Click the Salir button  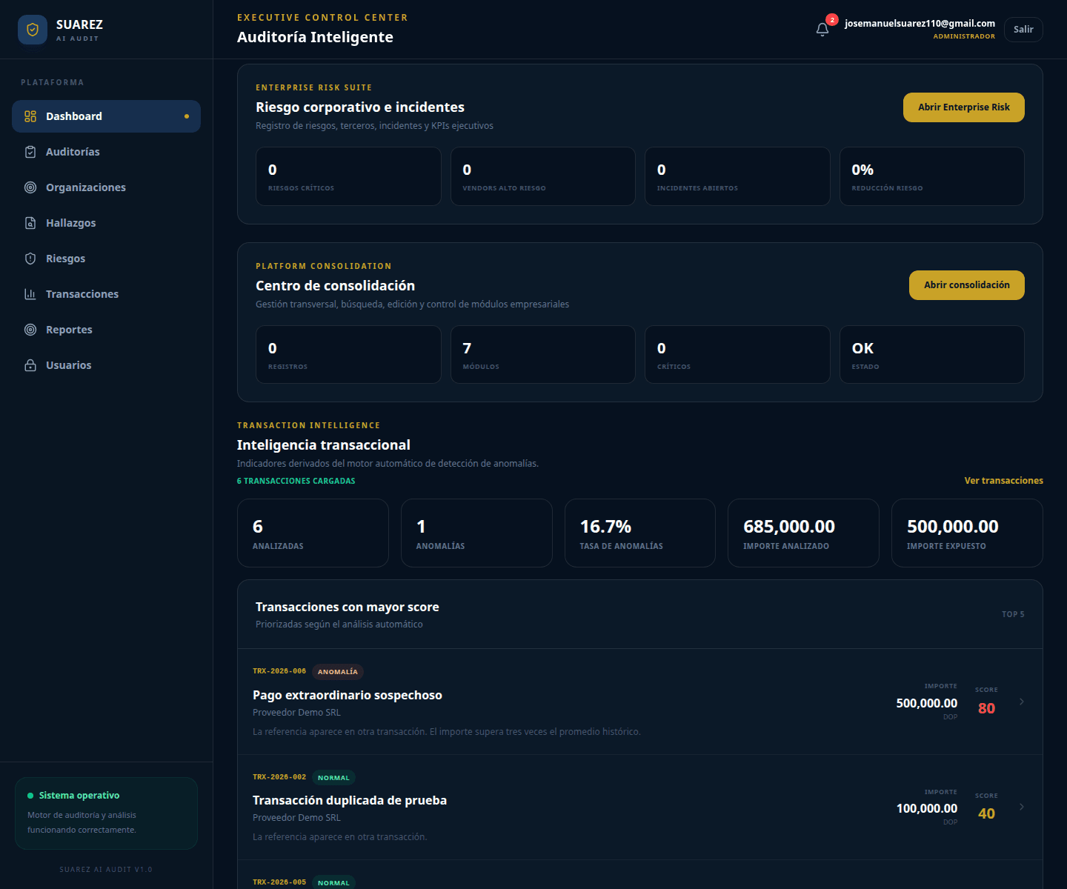pyautogui.click(x=1023, y=30)
